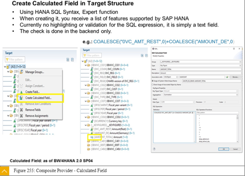This screenshot has width=245, height=176.
Task: Click the Definition box vertical scrollbar
Action: 195,127
